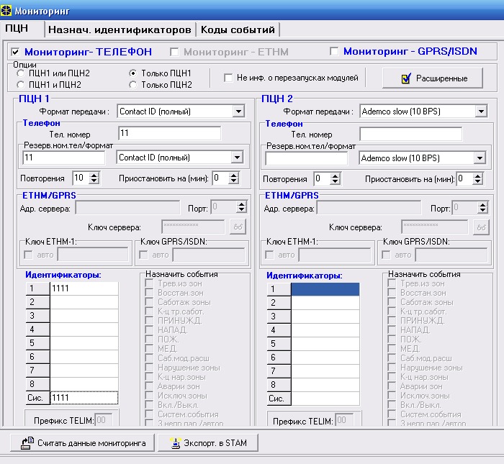Expand the ПЦН 1 reserve number format dropdown
This screenshot has width=504, height=464.
coord(237,158)
